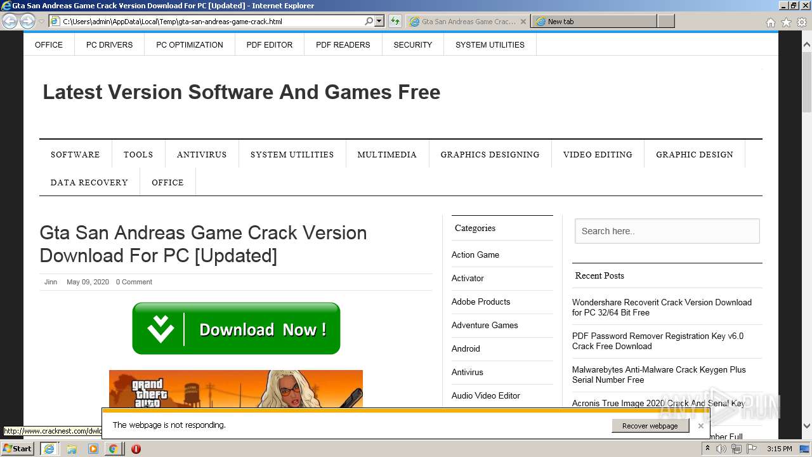Open the PC DRIVERS menu item
The height and width of the screenshot is (457, 812).
click(110, 45)
